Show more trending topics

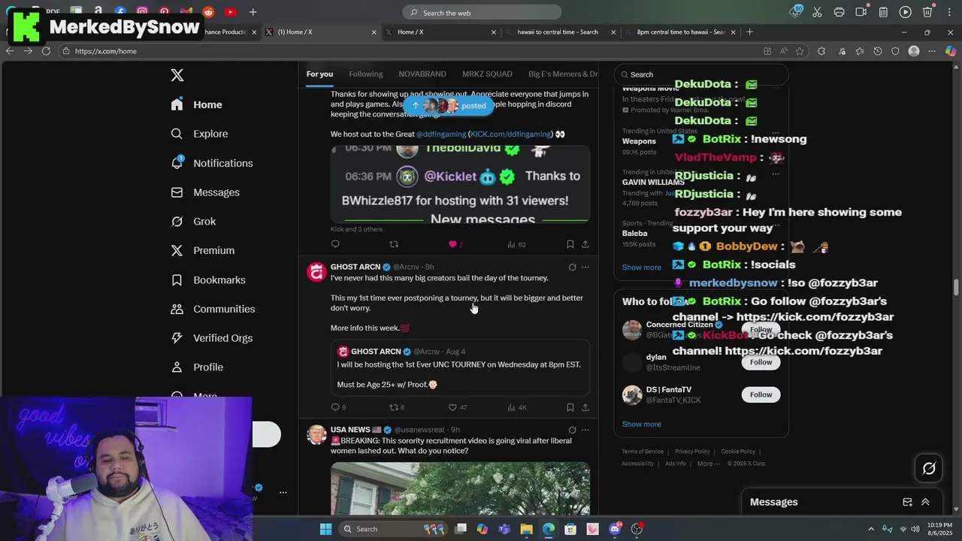point(641,267)
